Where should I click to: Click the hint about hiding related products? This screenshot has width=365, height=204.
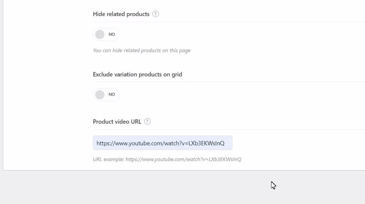[142, 50]
